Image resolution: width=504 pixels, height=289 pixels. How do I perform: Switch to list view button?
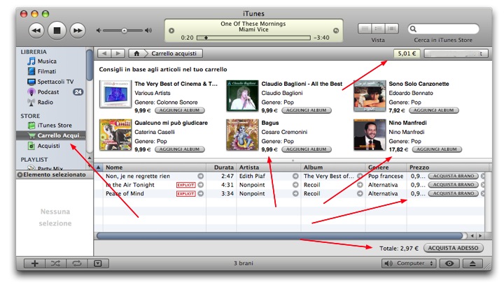click(365, 29)
